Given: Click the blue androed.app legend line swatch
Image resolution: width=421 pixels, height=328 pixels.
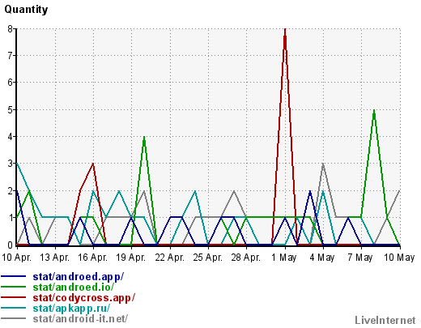Looking at the screenshot, I should (x=14, y=276).
